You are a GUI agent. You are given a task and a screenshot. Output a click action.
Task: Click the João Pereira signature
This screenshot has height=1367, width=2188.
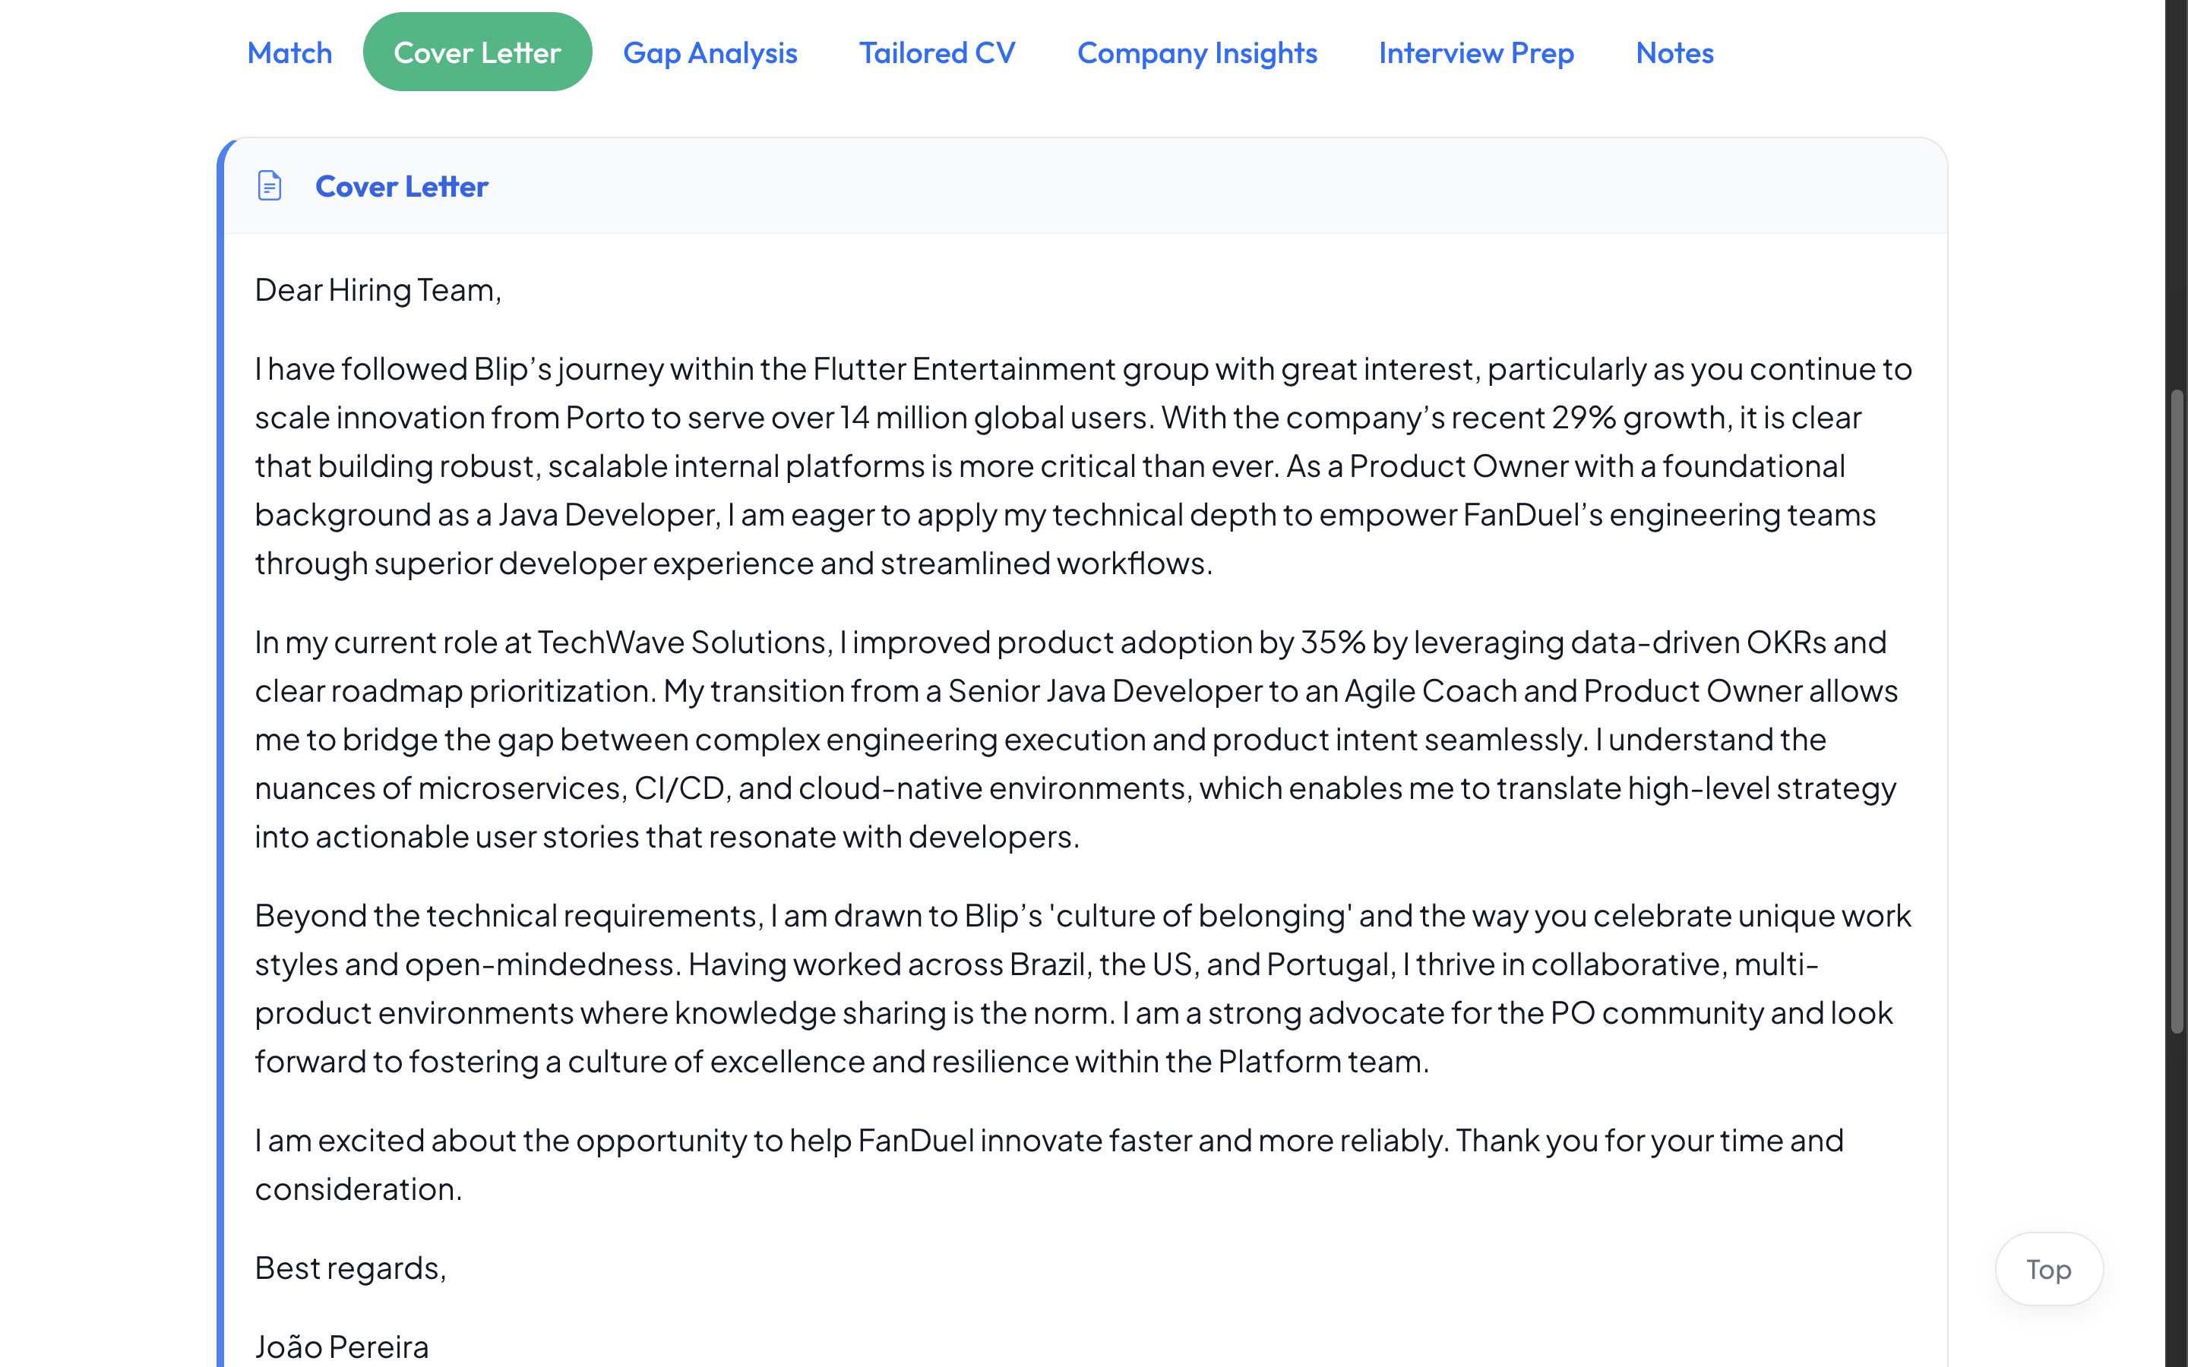(342, 1346)
